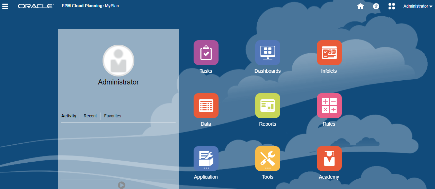435x189 pixels.
Task: Open the Reports icon
Action: point(268,106)
